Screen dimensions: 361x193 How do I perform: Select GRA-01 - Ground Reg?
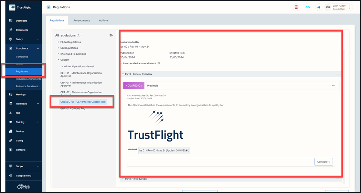click(73, 109)
